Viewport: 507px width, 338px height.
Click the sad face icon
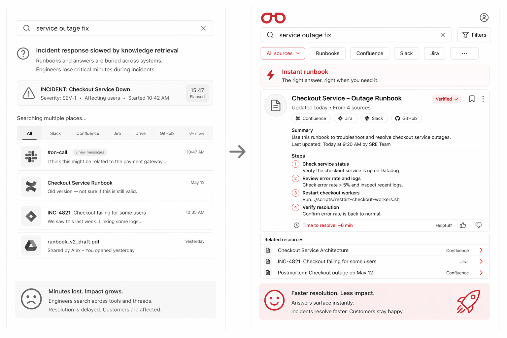tap(31, 299)
